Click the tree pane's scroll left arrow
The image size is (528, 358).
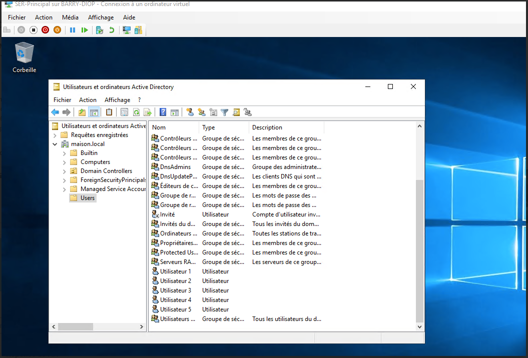(x=54, y=326)
